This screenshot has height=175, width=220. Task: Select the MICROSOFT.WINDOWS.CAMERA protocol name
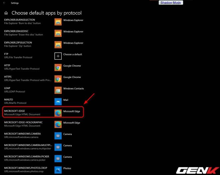coord(22,134)
